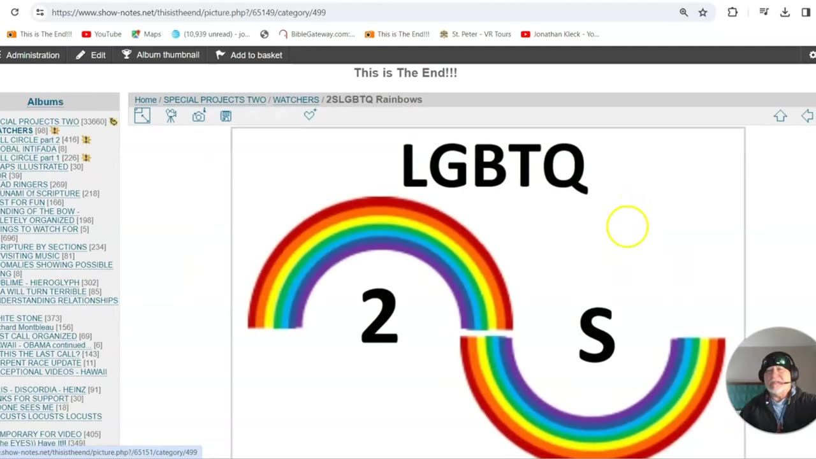Open SCRIPTURE BY SECTIONS album
Screen dimensions: 816x459
pyautogui.click(x=43, y=247)
